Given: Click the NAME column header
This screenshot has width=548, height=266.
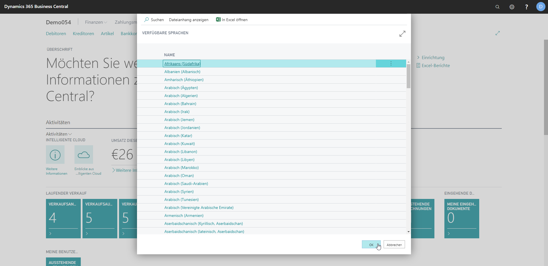Looking at the screenshot, I should pos(170,55).
